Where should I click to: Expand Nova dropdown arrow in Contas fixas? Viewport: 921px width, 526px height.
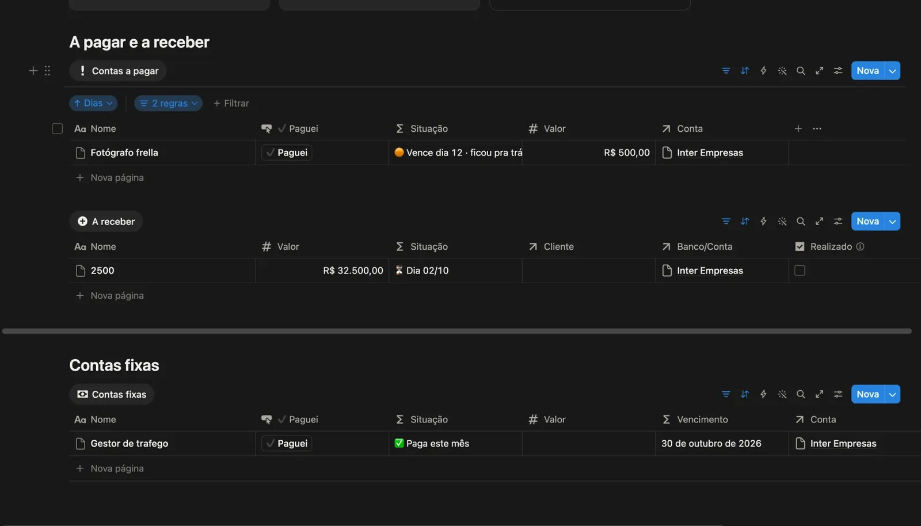(x=893, y=394)
